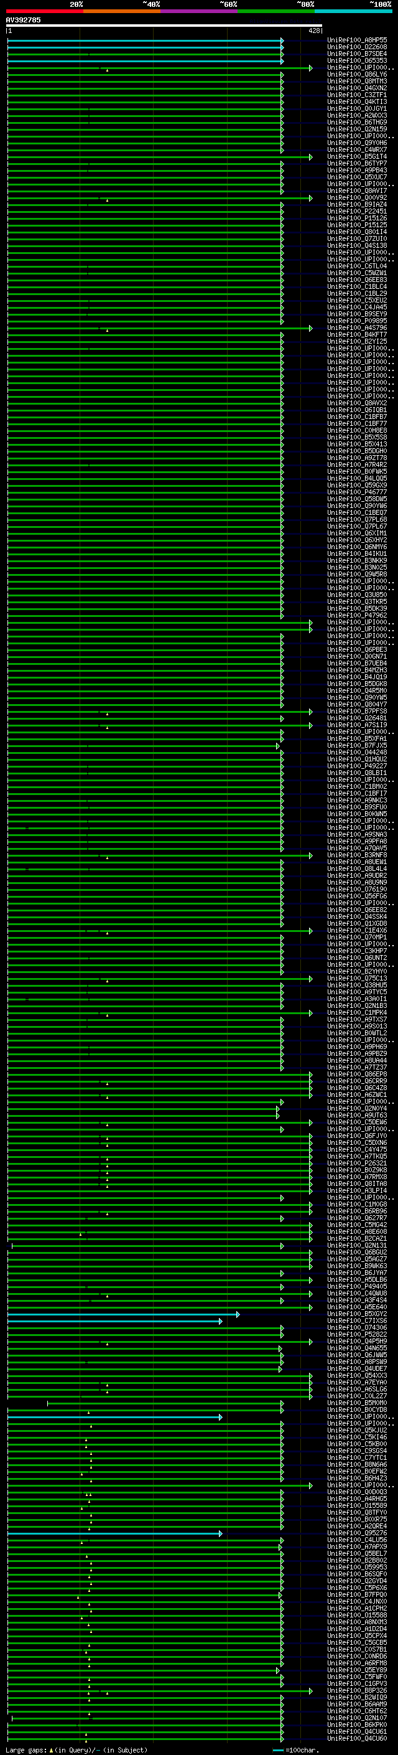This screenshot has width=398, height=1755.
Task: Select hit label UniRef100_B5M0M0
Action: [x=357, y=1403]
